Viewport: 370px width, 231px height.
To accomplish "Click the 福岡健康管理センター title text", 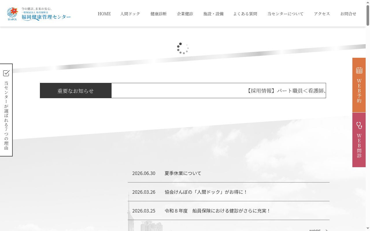I will [x=46, y=17].
